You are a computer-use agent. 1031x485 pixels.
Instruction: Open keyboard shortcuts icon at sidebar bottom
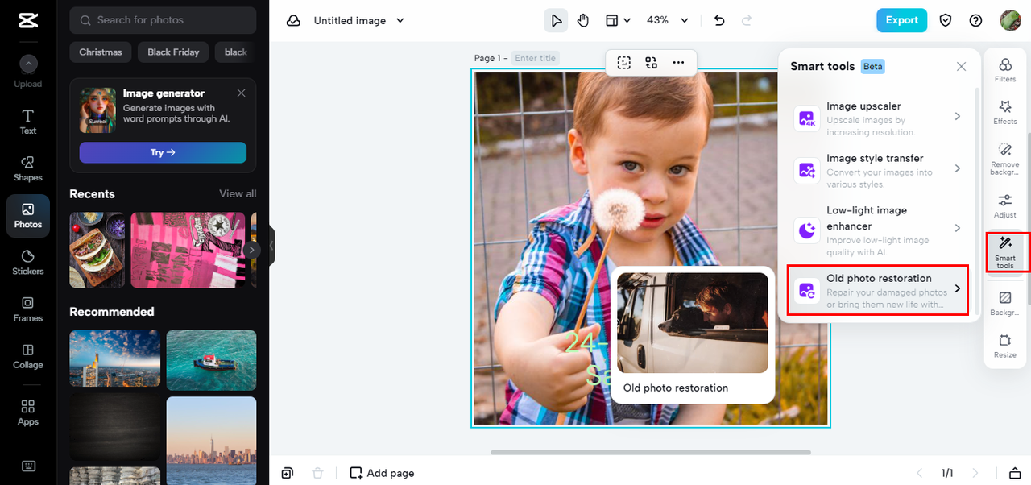click(28, 466)
